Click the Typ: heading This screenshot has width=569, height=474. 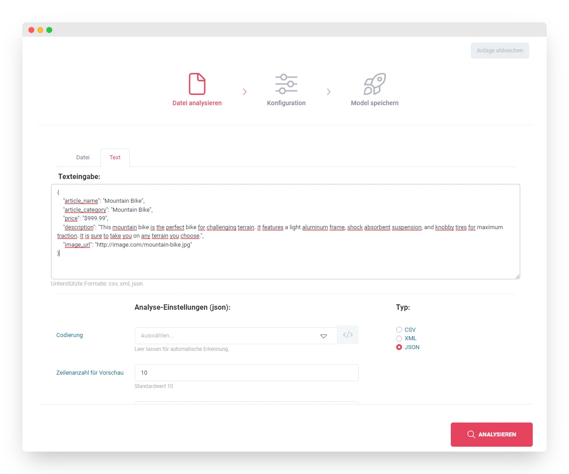coord(403,307)
